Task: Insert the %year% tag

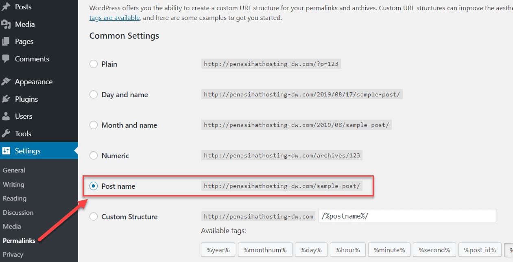Action: coord(218,249)
